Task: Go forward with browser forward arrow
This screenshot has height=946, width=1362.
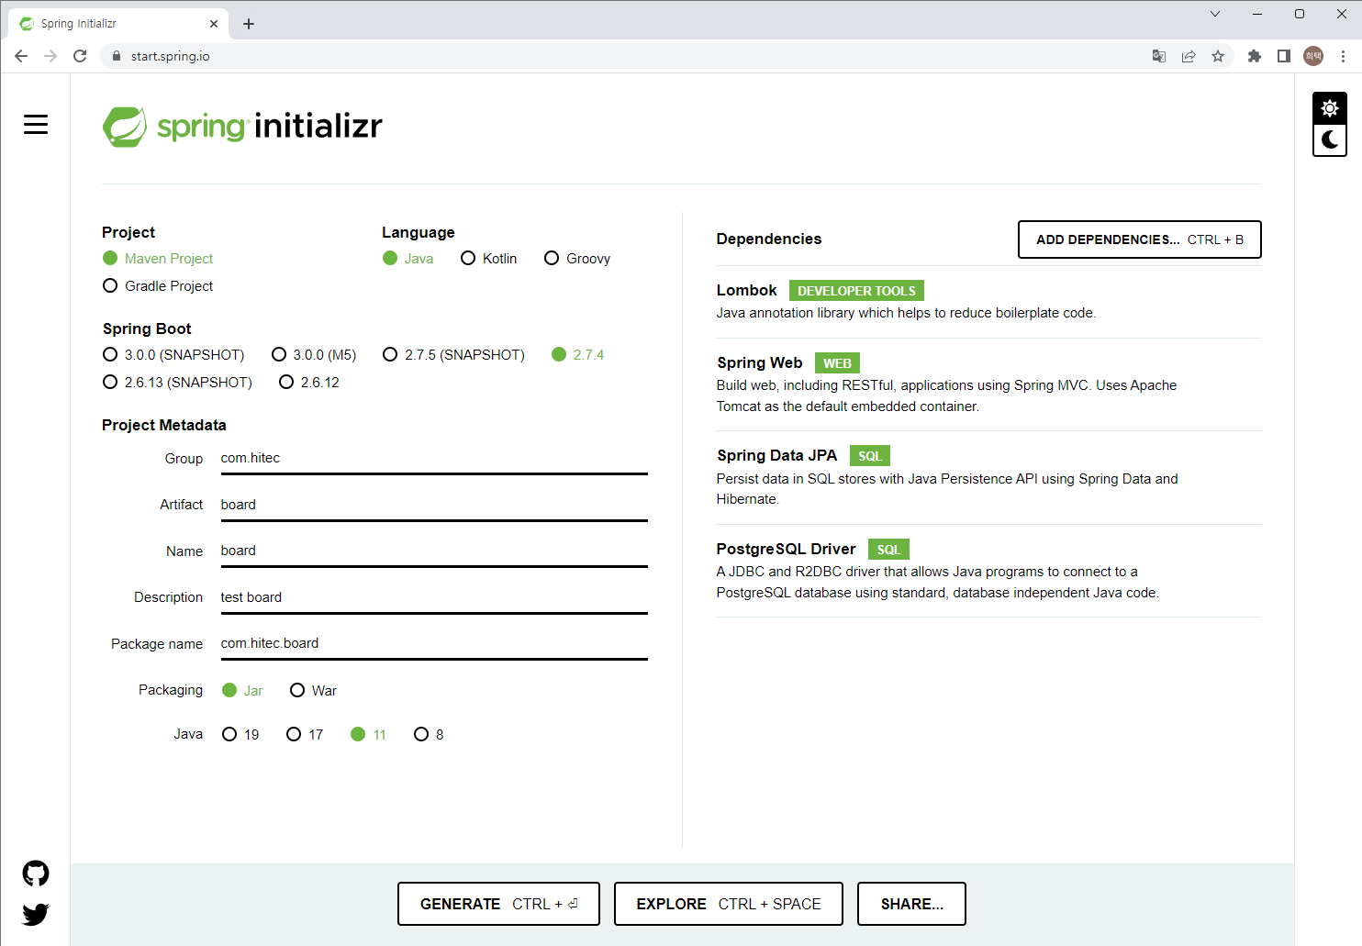Action: coord(50,56)
